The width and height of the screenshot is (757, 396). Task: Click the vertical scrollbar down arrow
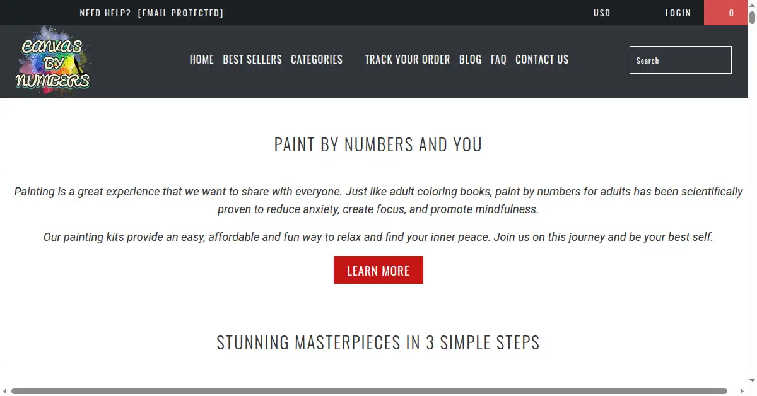[753, 380]
